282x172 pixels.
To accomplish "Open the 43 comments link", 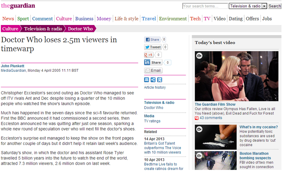I will click(211, 118).
